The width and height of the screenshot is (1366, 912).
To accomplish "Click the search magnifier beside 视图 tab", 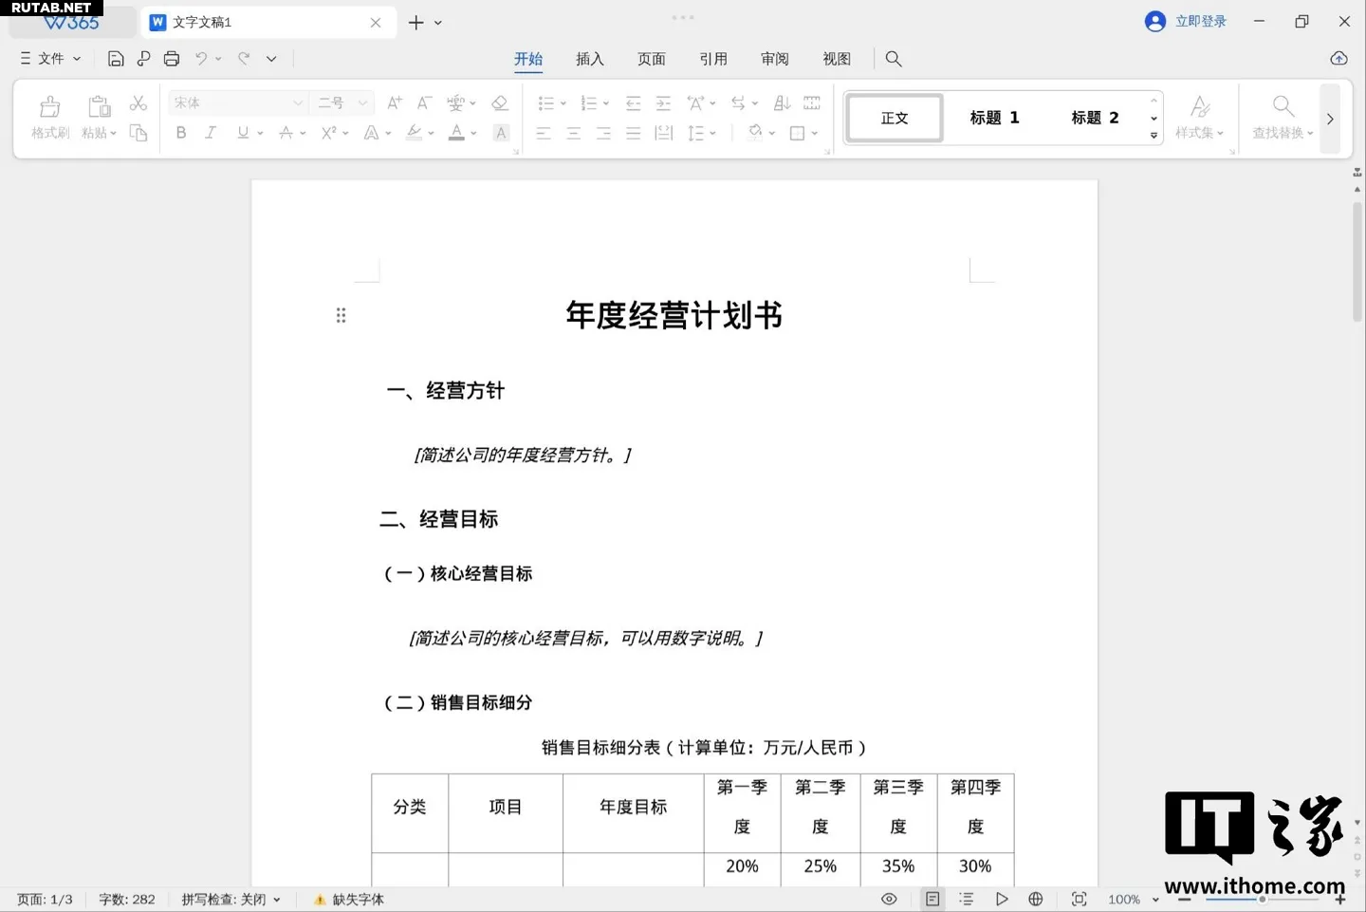I will point(893,59).
